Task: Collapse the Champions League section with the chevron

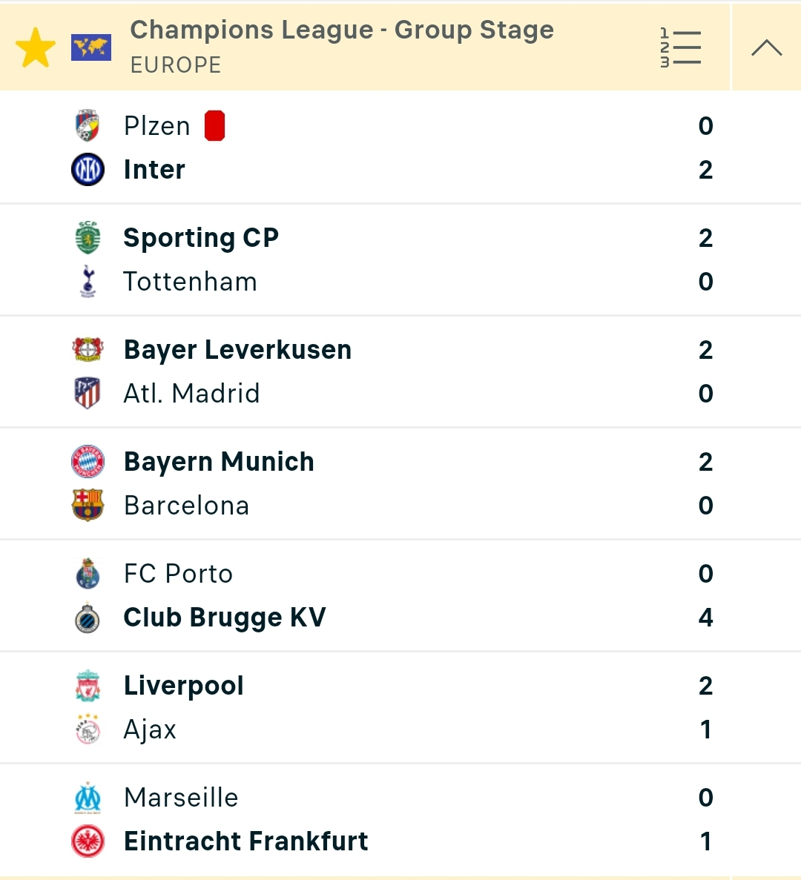Action: coord(766,47)
